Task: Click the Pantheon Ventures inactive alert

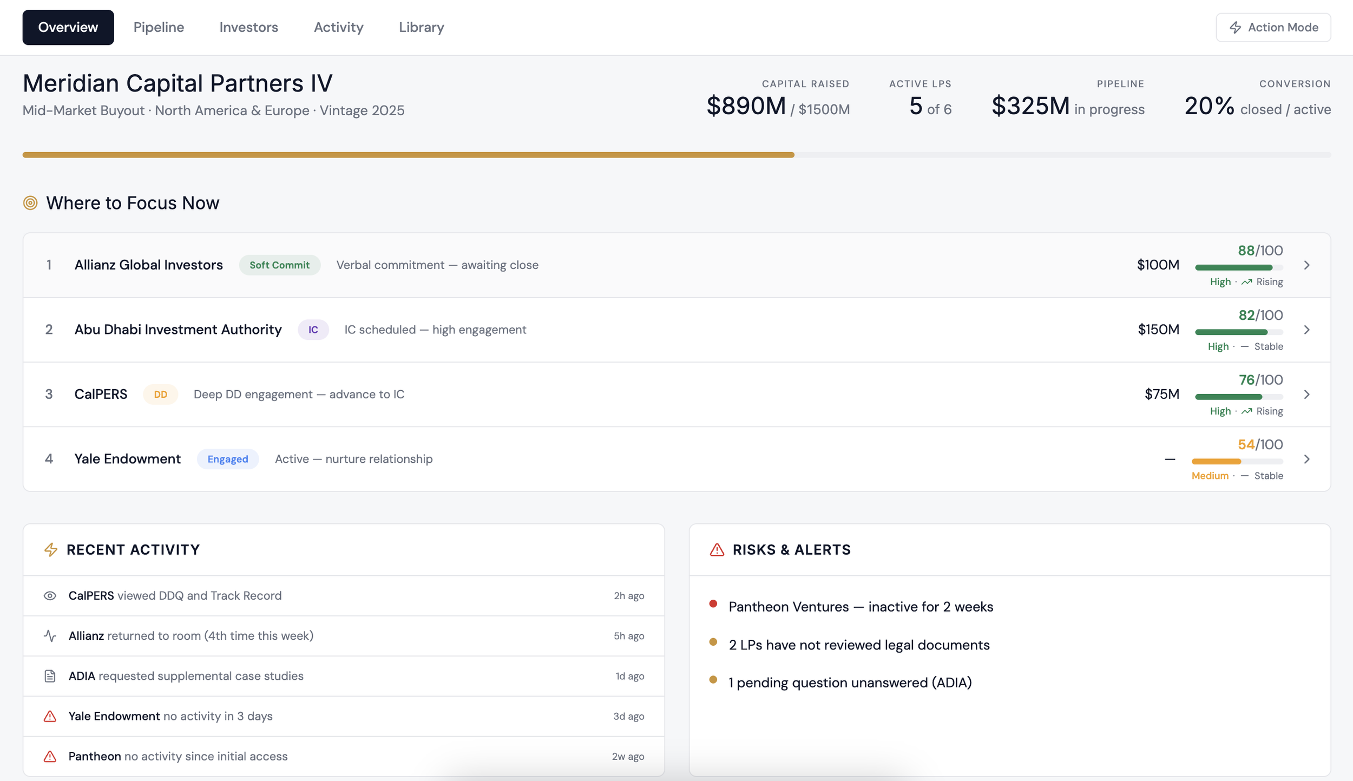Action: (861, 607)
